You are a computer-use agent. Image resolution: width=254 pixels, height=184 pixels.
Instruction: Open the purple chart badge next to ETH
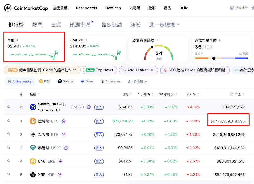64,134
